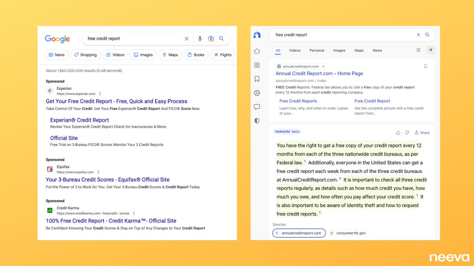
Task: Switch to Neeva's Images tab
Action: (339, 50)
